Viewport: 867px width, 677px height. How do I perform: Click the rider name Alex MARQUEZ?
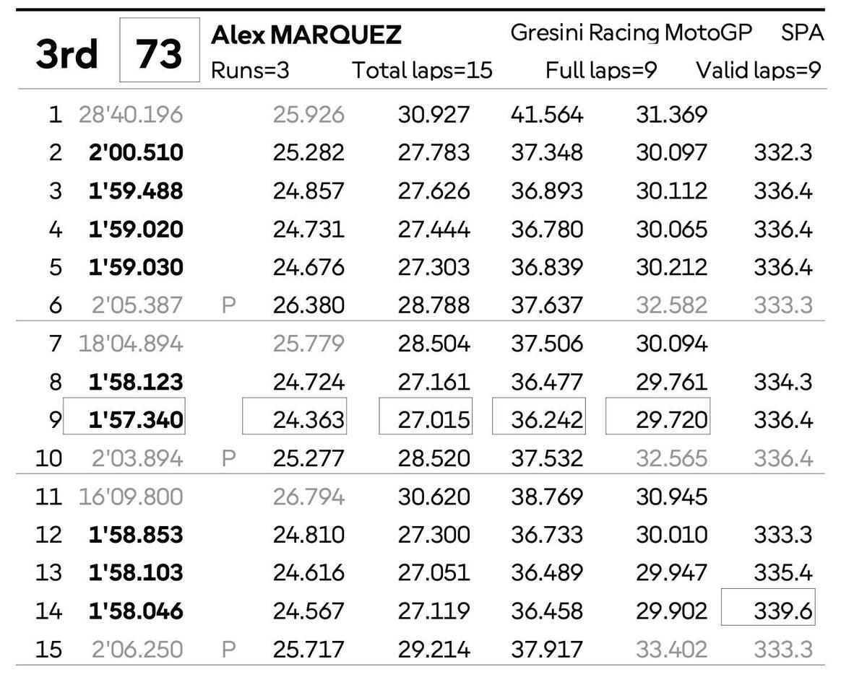[x=306, y=35]
